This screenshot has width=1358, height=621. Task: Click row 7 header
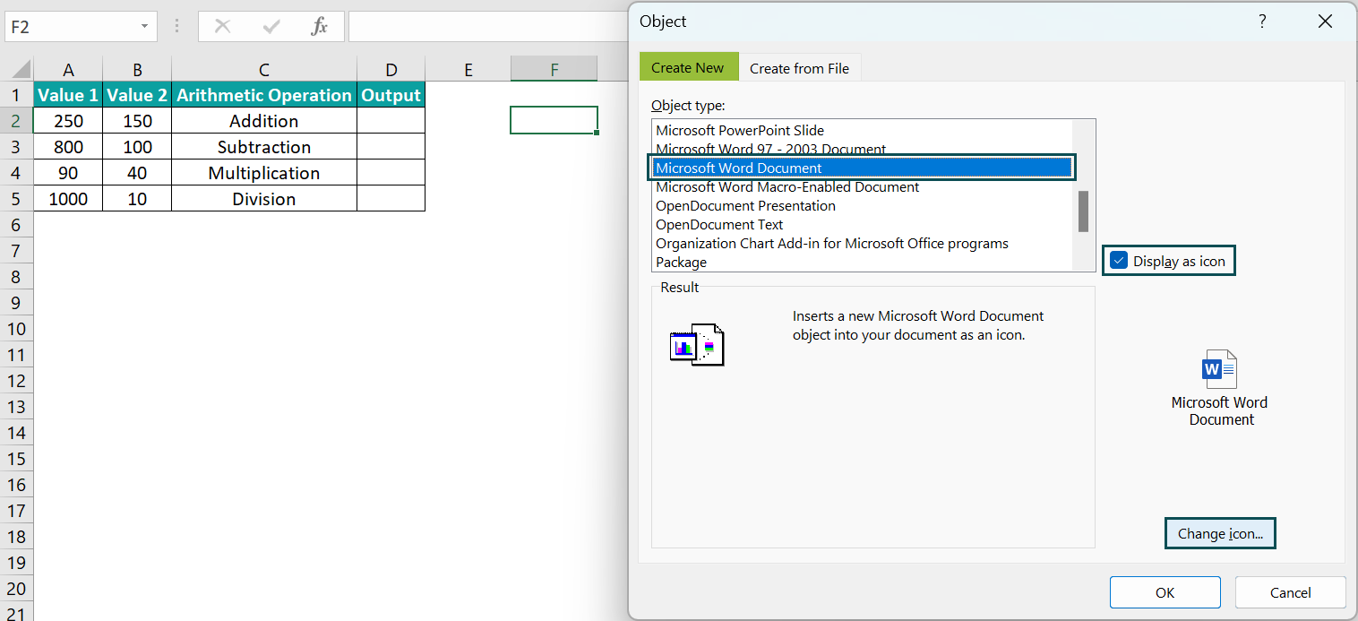[16, 251]
